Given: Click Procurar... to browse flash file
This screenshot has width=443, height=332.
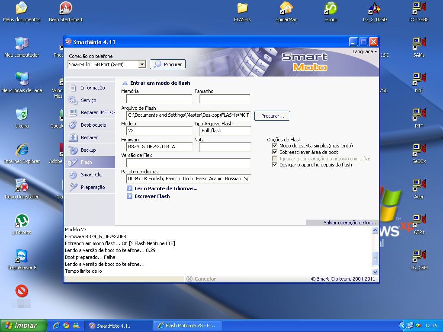Looking at the screenshot, I should tap(273, 116).
